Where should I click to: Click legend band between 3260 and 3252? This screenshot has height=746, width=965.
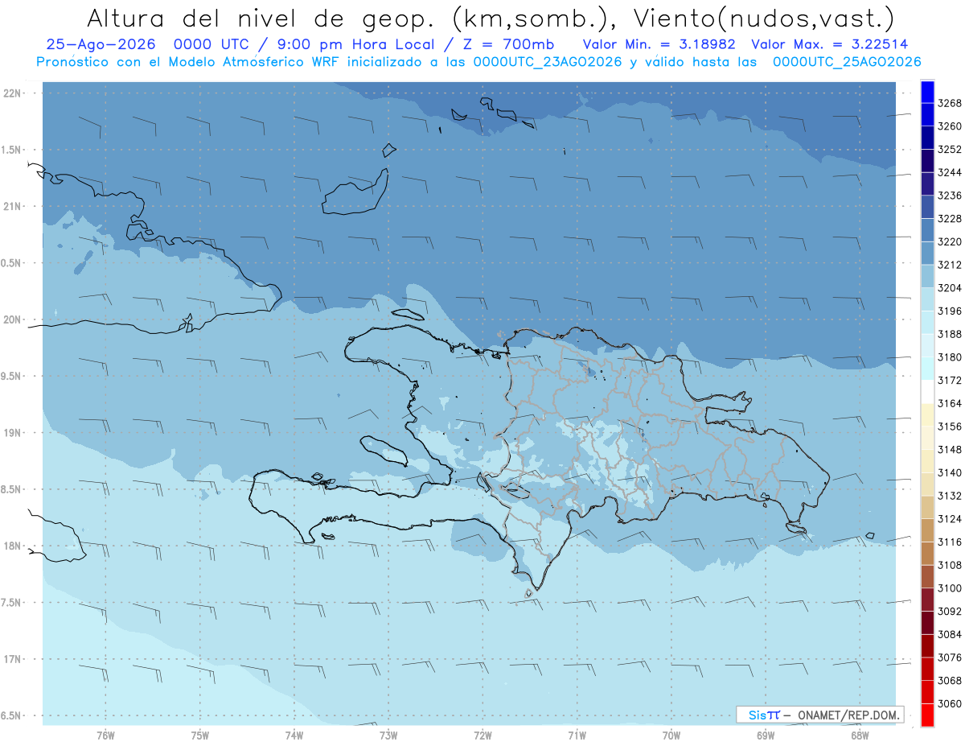pyautogui.click(x=927, y=138)
